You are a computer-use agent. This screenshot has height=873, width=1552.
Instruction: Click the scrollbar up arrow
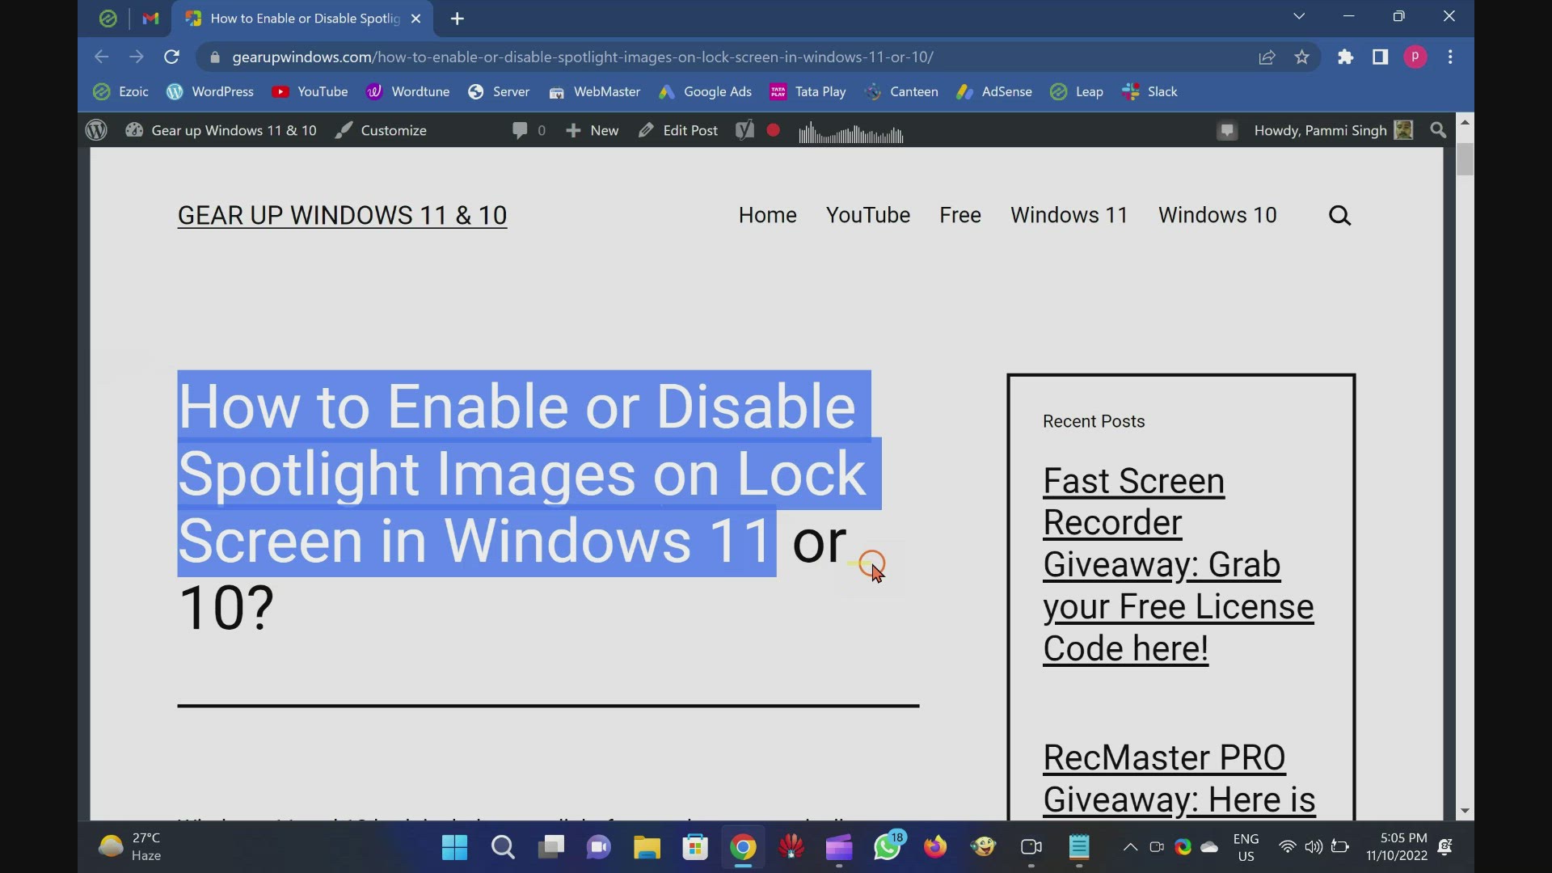click(1465, 122)
